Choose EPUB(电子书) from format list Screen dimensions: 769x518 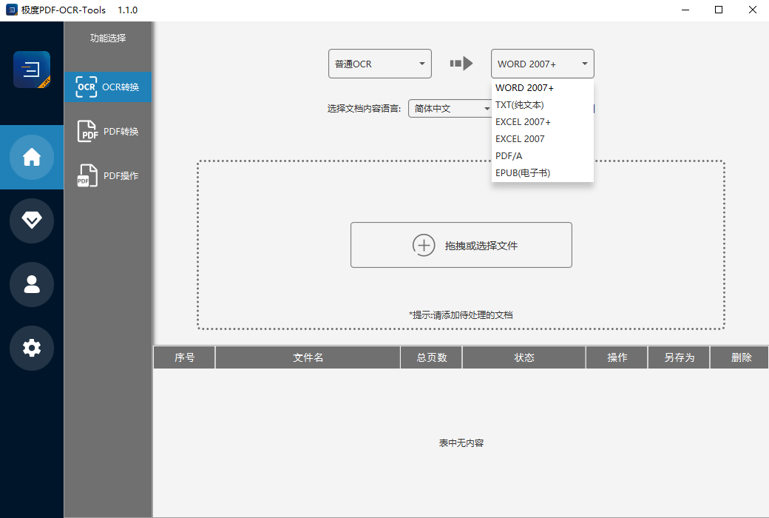(x=543, y=173)
